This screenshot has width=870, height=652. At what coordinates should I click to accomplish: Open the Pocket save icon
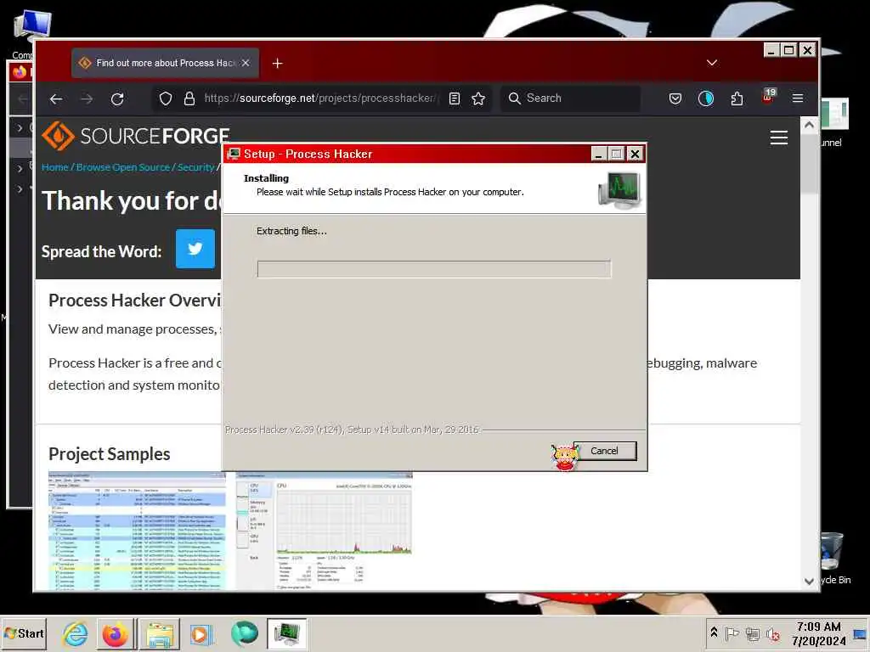(675, 98)
